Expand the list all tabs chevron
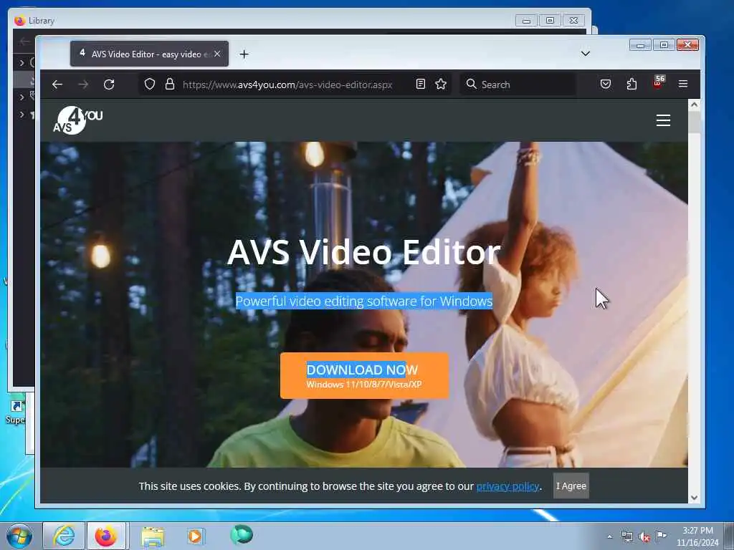The image size is (734, 550). pos(585,54)
